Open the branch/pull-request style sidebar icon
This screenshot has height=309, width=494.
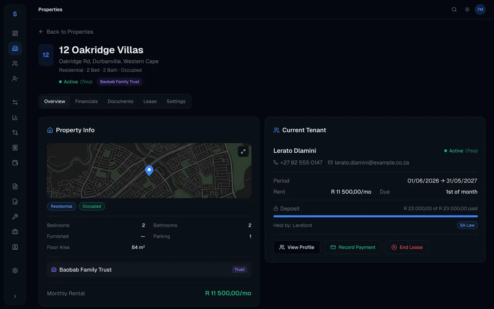[x=15, y=132]
